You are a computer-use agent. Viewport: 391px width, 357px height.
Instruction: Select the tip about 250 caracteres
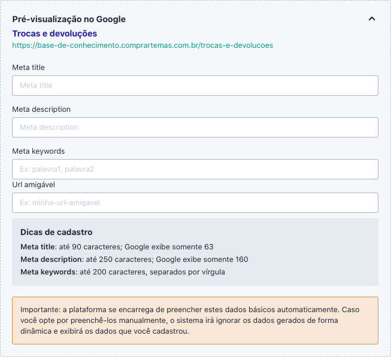click(134, 260)
